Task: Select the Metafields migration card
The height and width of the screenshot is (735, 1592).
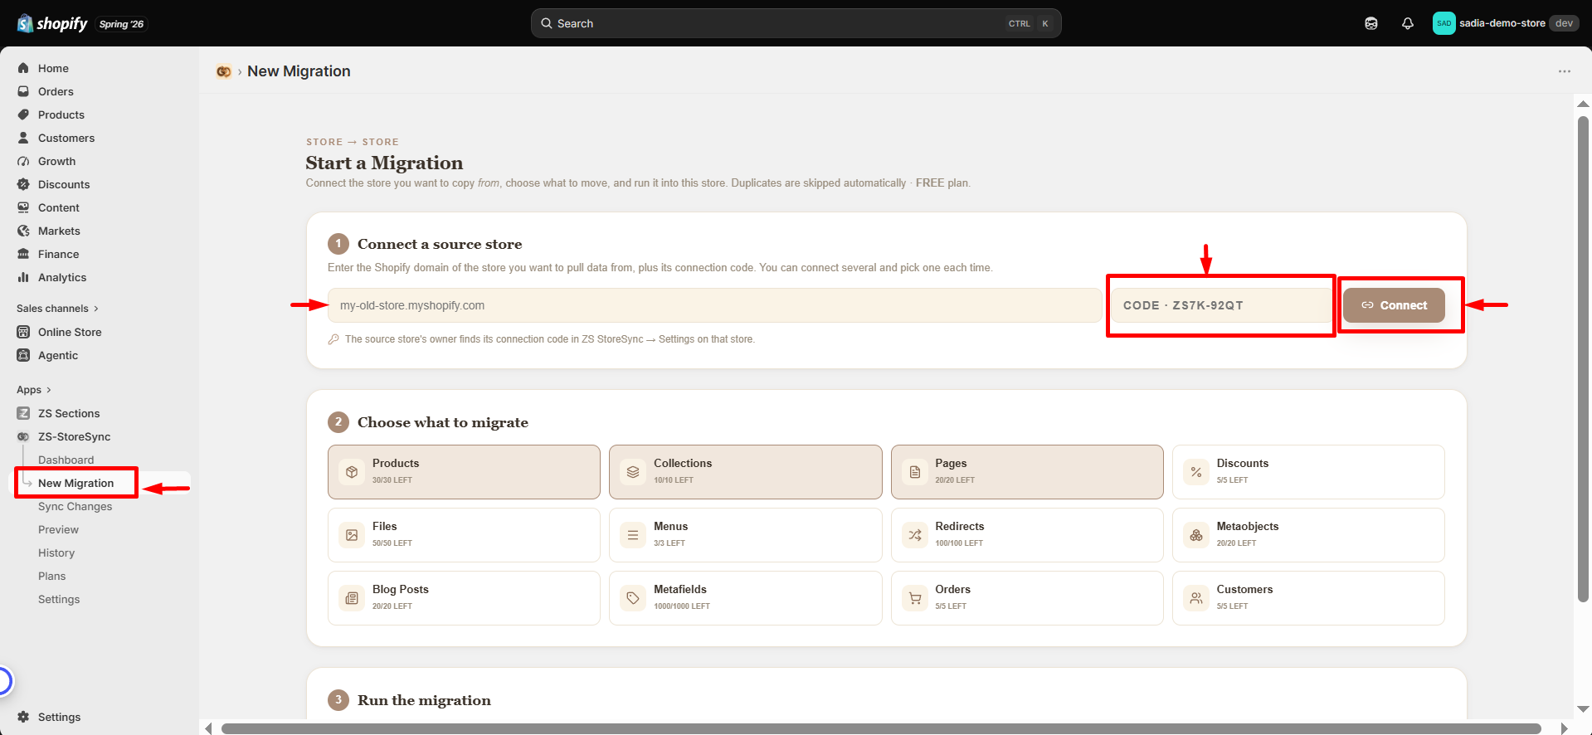Action: (x=745, y=598)
